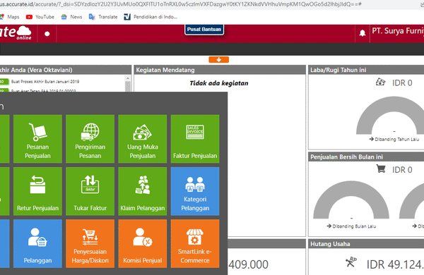Open the Maps bookmark
The image size is (424, 275).
click(10, 17)
